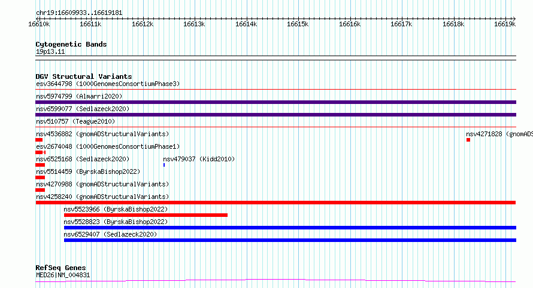Click the RefSeq Genes track title
The height and width of the screenshot is (288, 533).
(60, 268)
